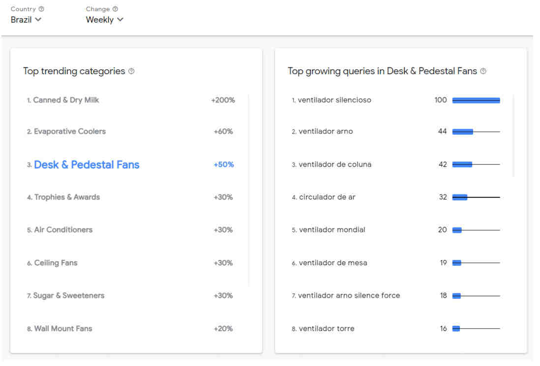Open the Brazil country dropdown
Screen dimensions: 540x366
[26, 20]
